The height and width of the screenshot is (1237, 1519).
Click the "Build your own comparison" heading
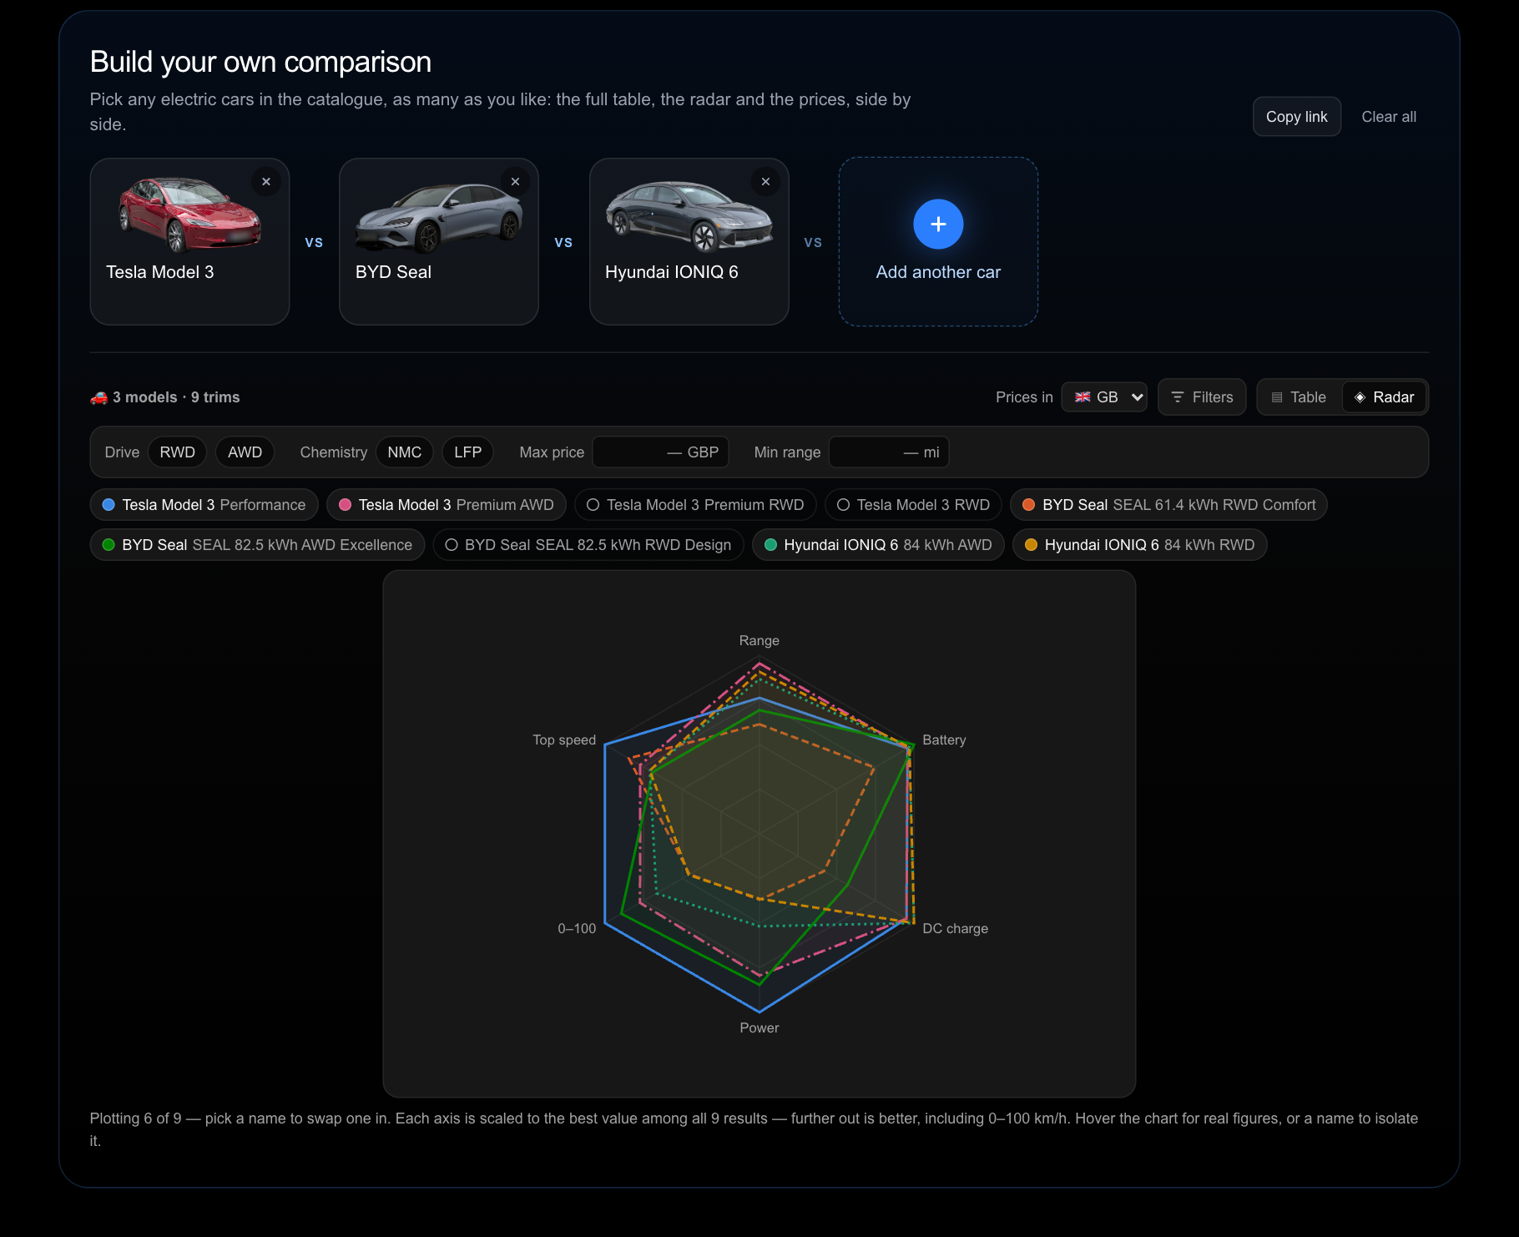260,62
